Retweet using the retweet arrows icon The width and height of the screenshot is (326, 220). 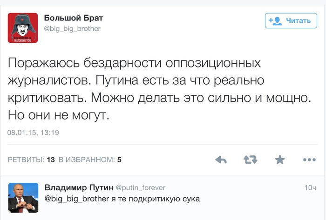coord(251,160)
